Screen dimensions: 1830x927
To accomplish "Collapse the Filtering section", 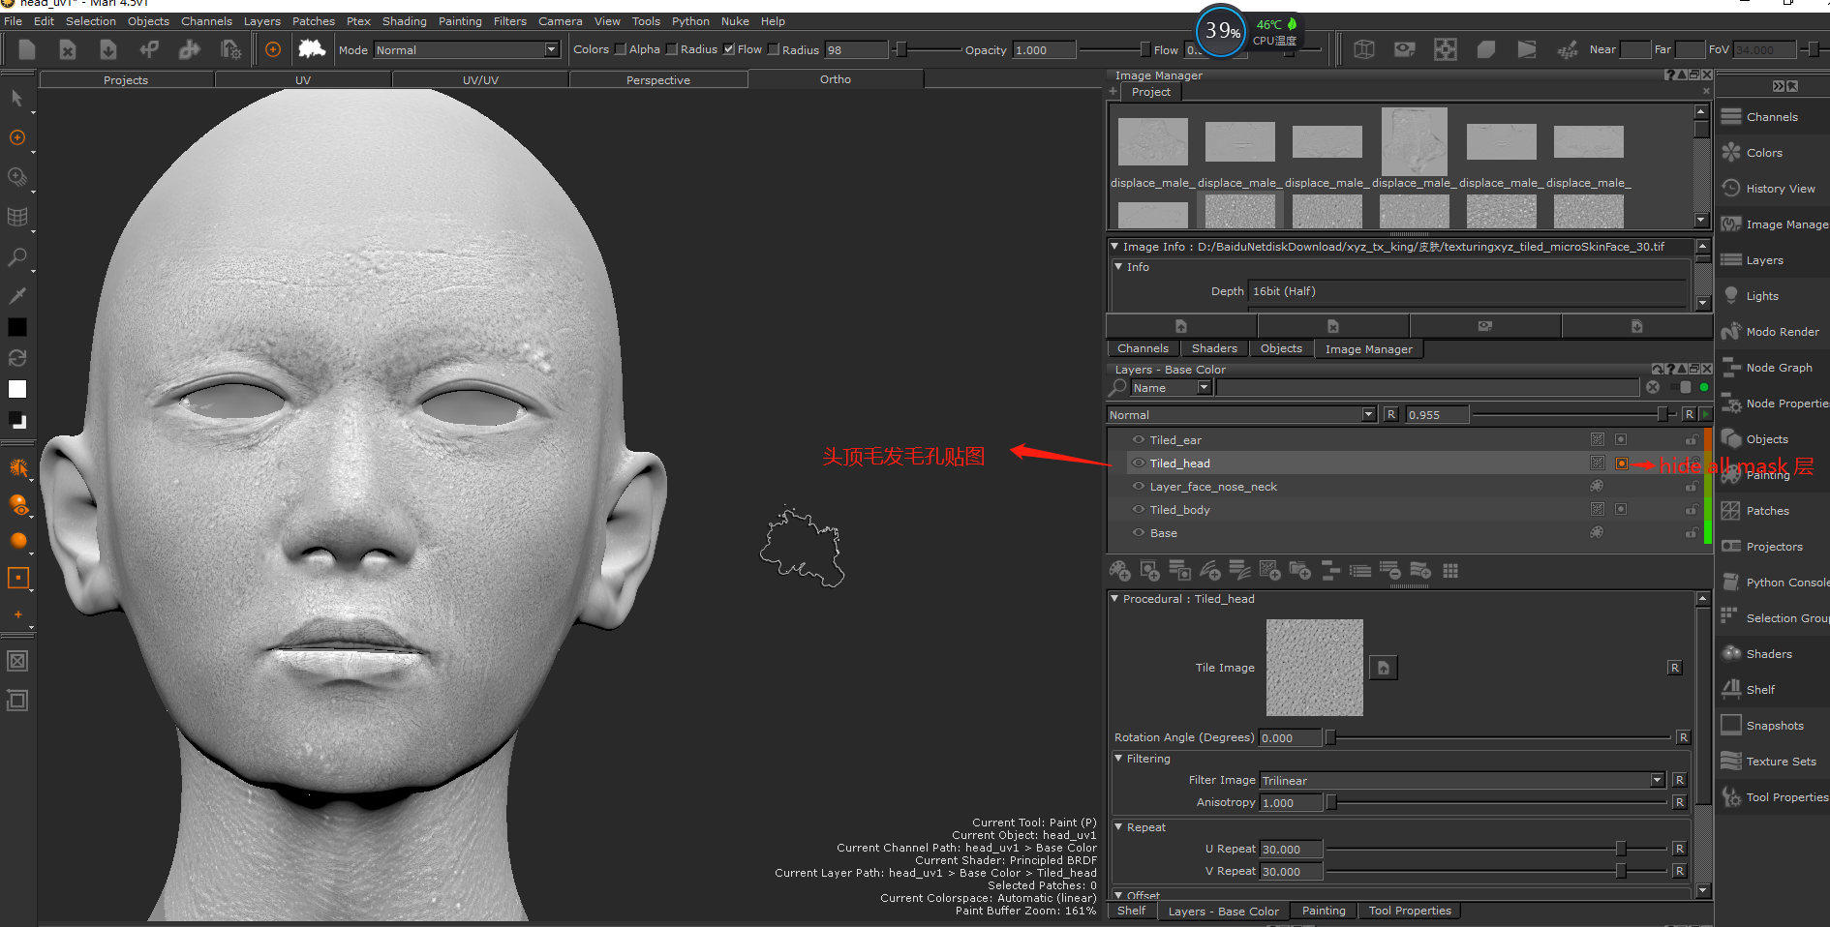I will (x=1118, y=759).
